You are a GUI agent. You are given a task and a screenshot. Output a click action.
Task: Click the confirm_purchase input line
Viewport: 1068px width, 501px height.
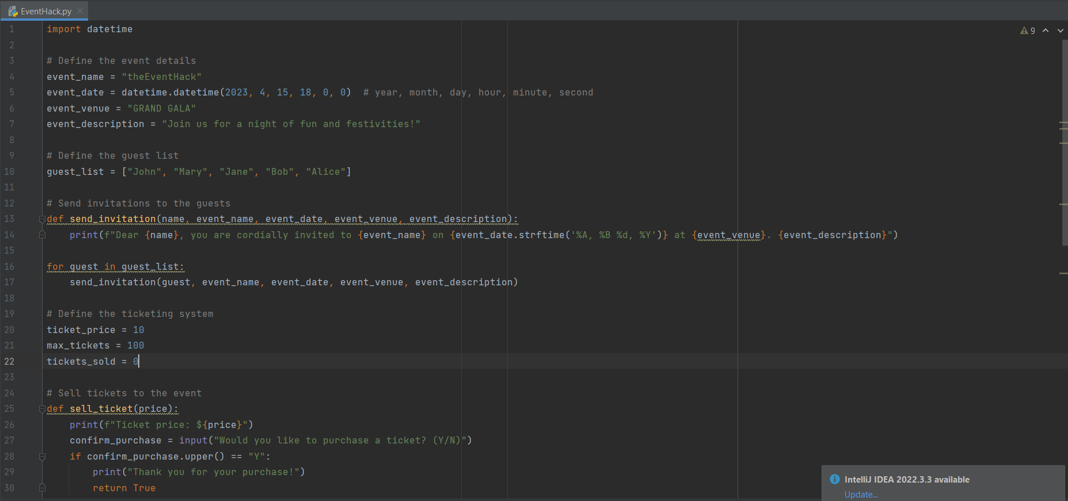pos(271,441)
